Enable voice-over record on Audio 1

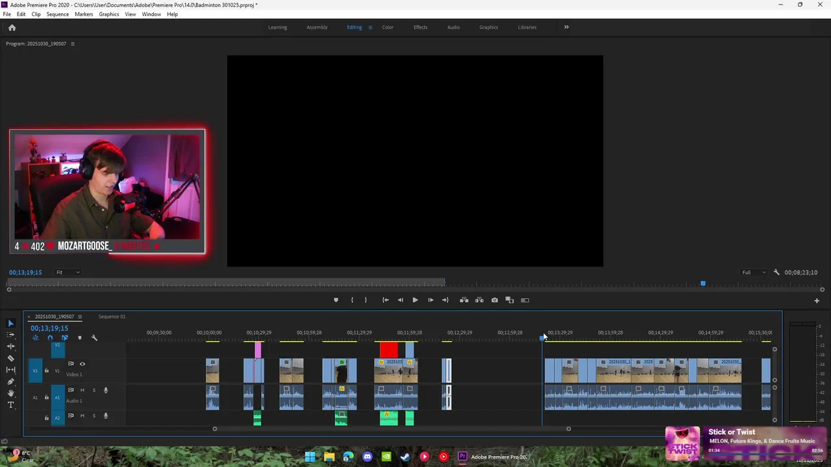click(x=106, y=390)
